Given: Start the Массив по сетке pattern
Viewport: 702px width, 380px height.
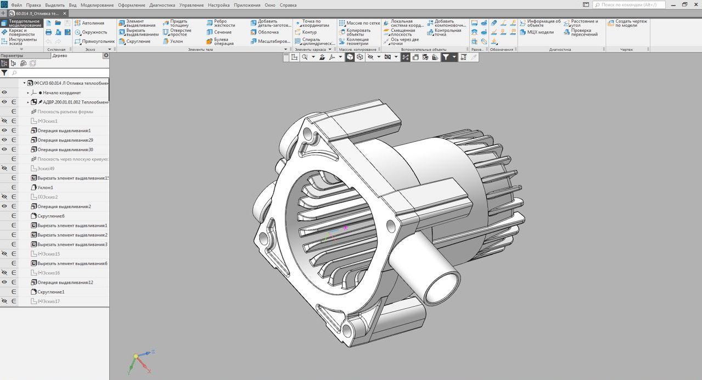Looking at the screenshot, I should [x=359, y=23].
